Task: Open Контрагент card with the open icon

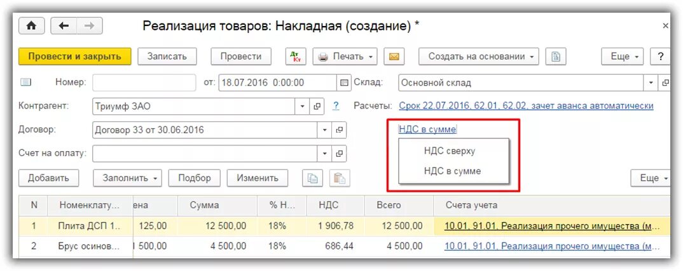Action: click(317, 106)
